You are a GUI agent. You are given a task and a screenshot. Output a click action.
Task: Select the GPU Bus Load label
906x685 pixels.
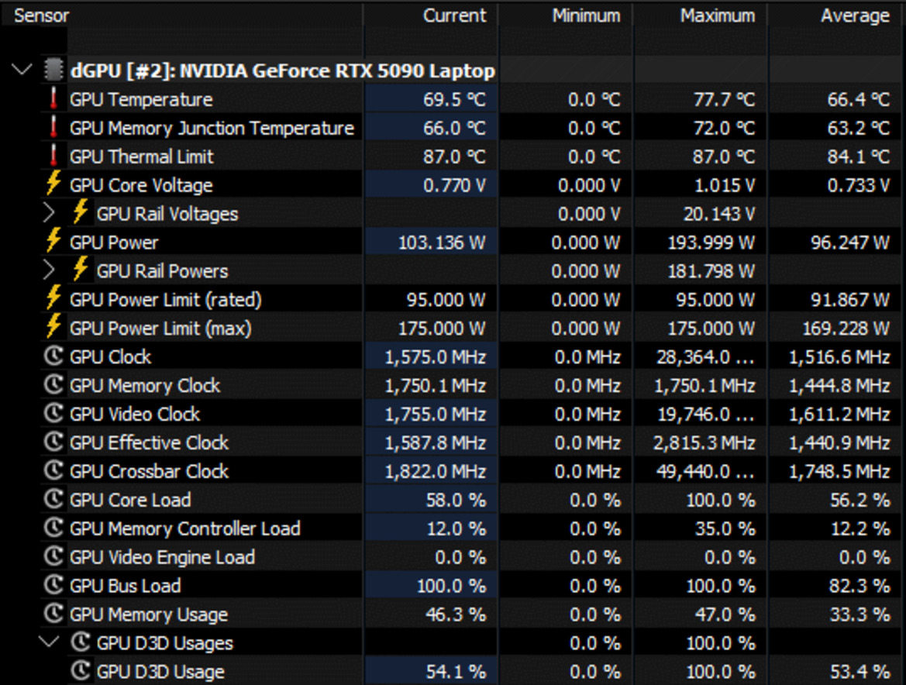pos(126,586)
